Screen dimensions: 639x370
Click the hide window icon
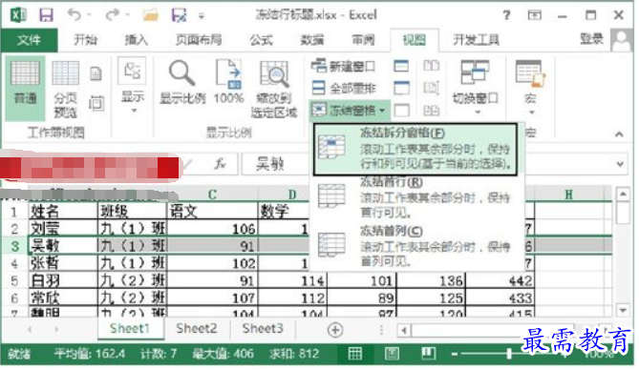[x=401, y=88]
